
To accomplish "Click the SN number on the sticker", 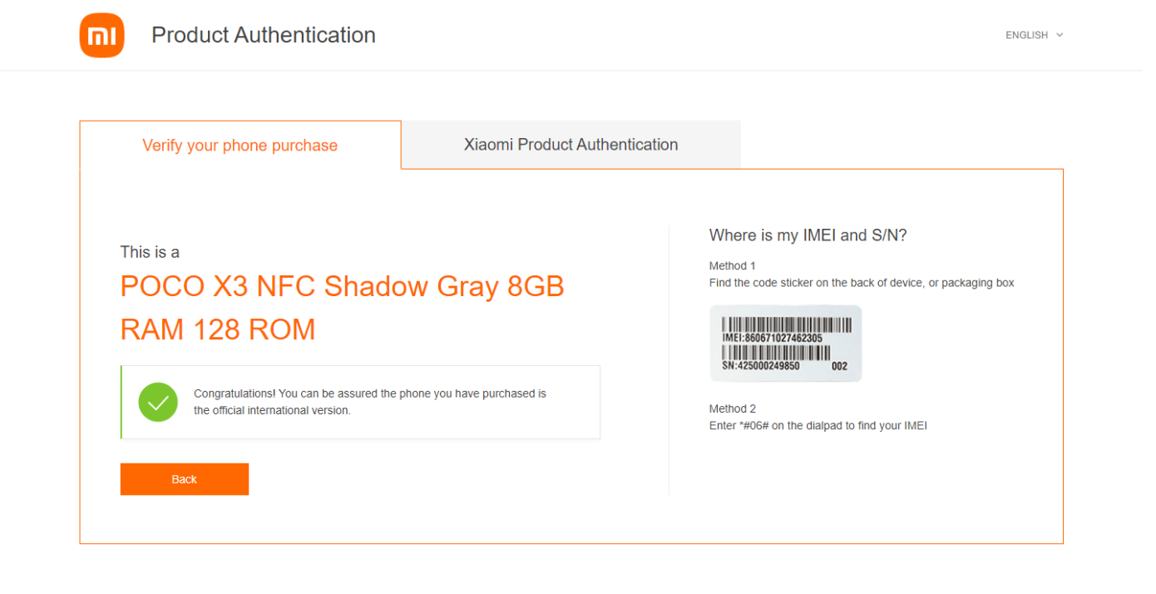I will [x=761, y=366].
